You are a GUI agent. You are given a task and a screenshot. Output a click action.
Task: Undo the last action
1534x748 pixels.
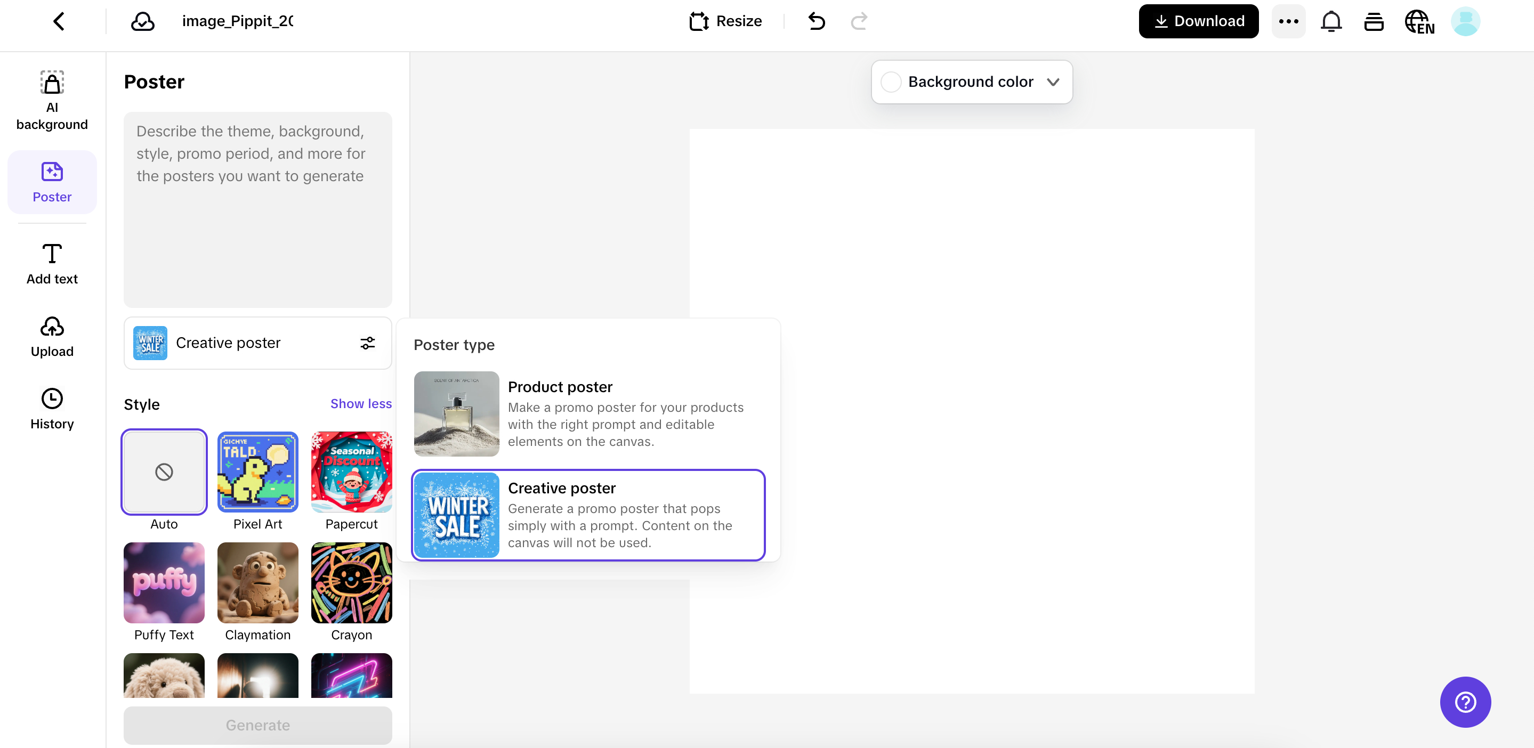[x=817, y=21]
